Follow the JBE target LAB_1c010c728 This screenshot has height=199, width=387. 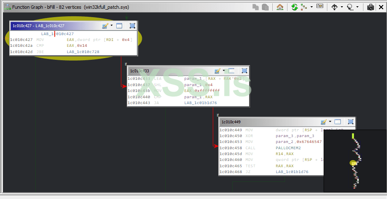pos(83,51)
